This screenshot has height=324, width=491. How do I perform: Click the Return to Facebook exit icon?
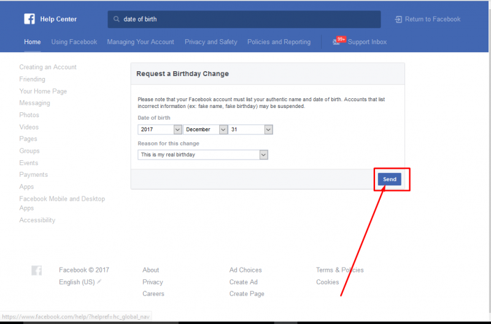coord(398,20)
